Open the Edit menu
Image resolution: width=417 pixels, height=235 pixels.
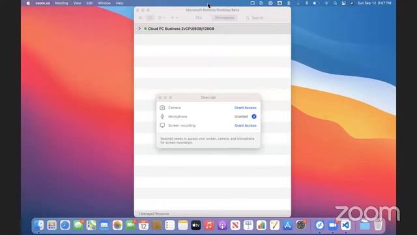(x=89, y=3)
